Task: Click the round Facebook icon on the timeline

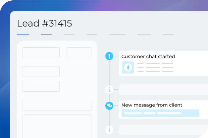Action: point(109,56)
